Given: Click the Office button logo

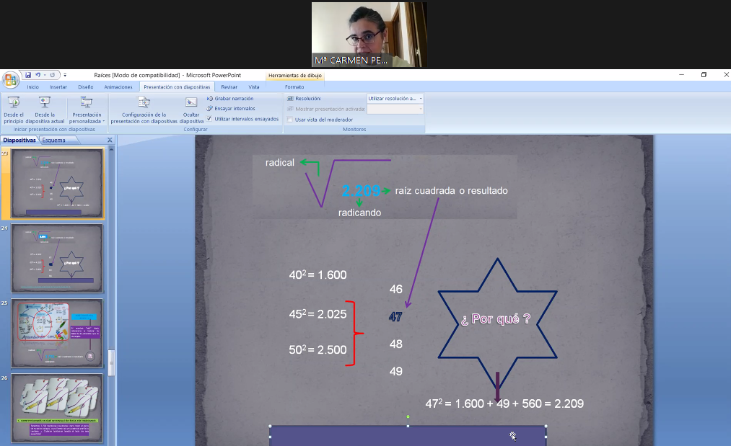Looking at the screenshot, I should pyautogui.click(x=10, y=79).
